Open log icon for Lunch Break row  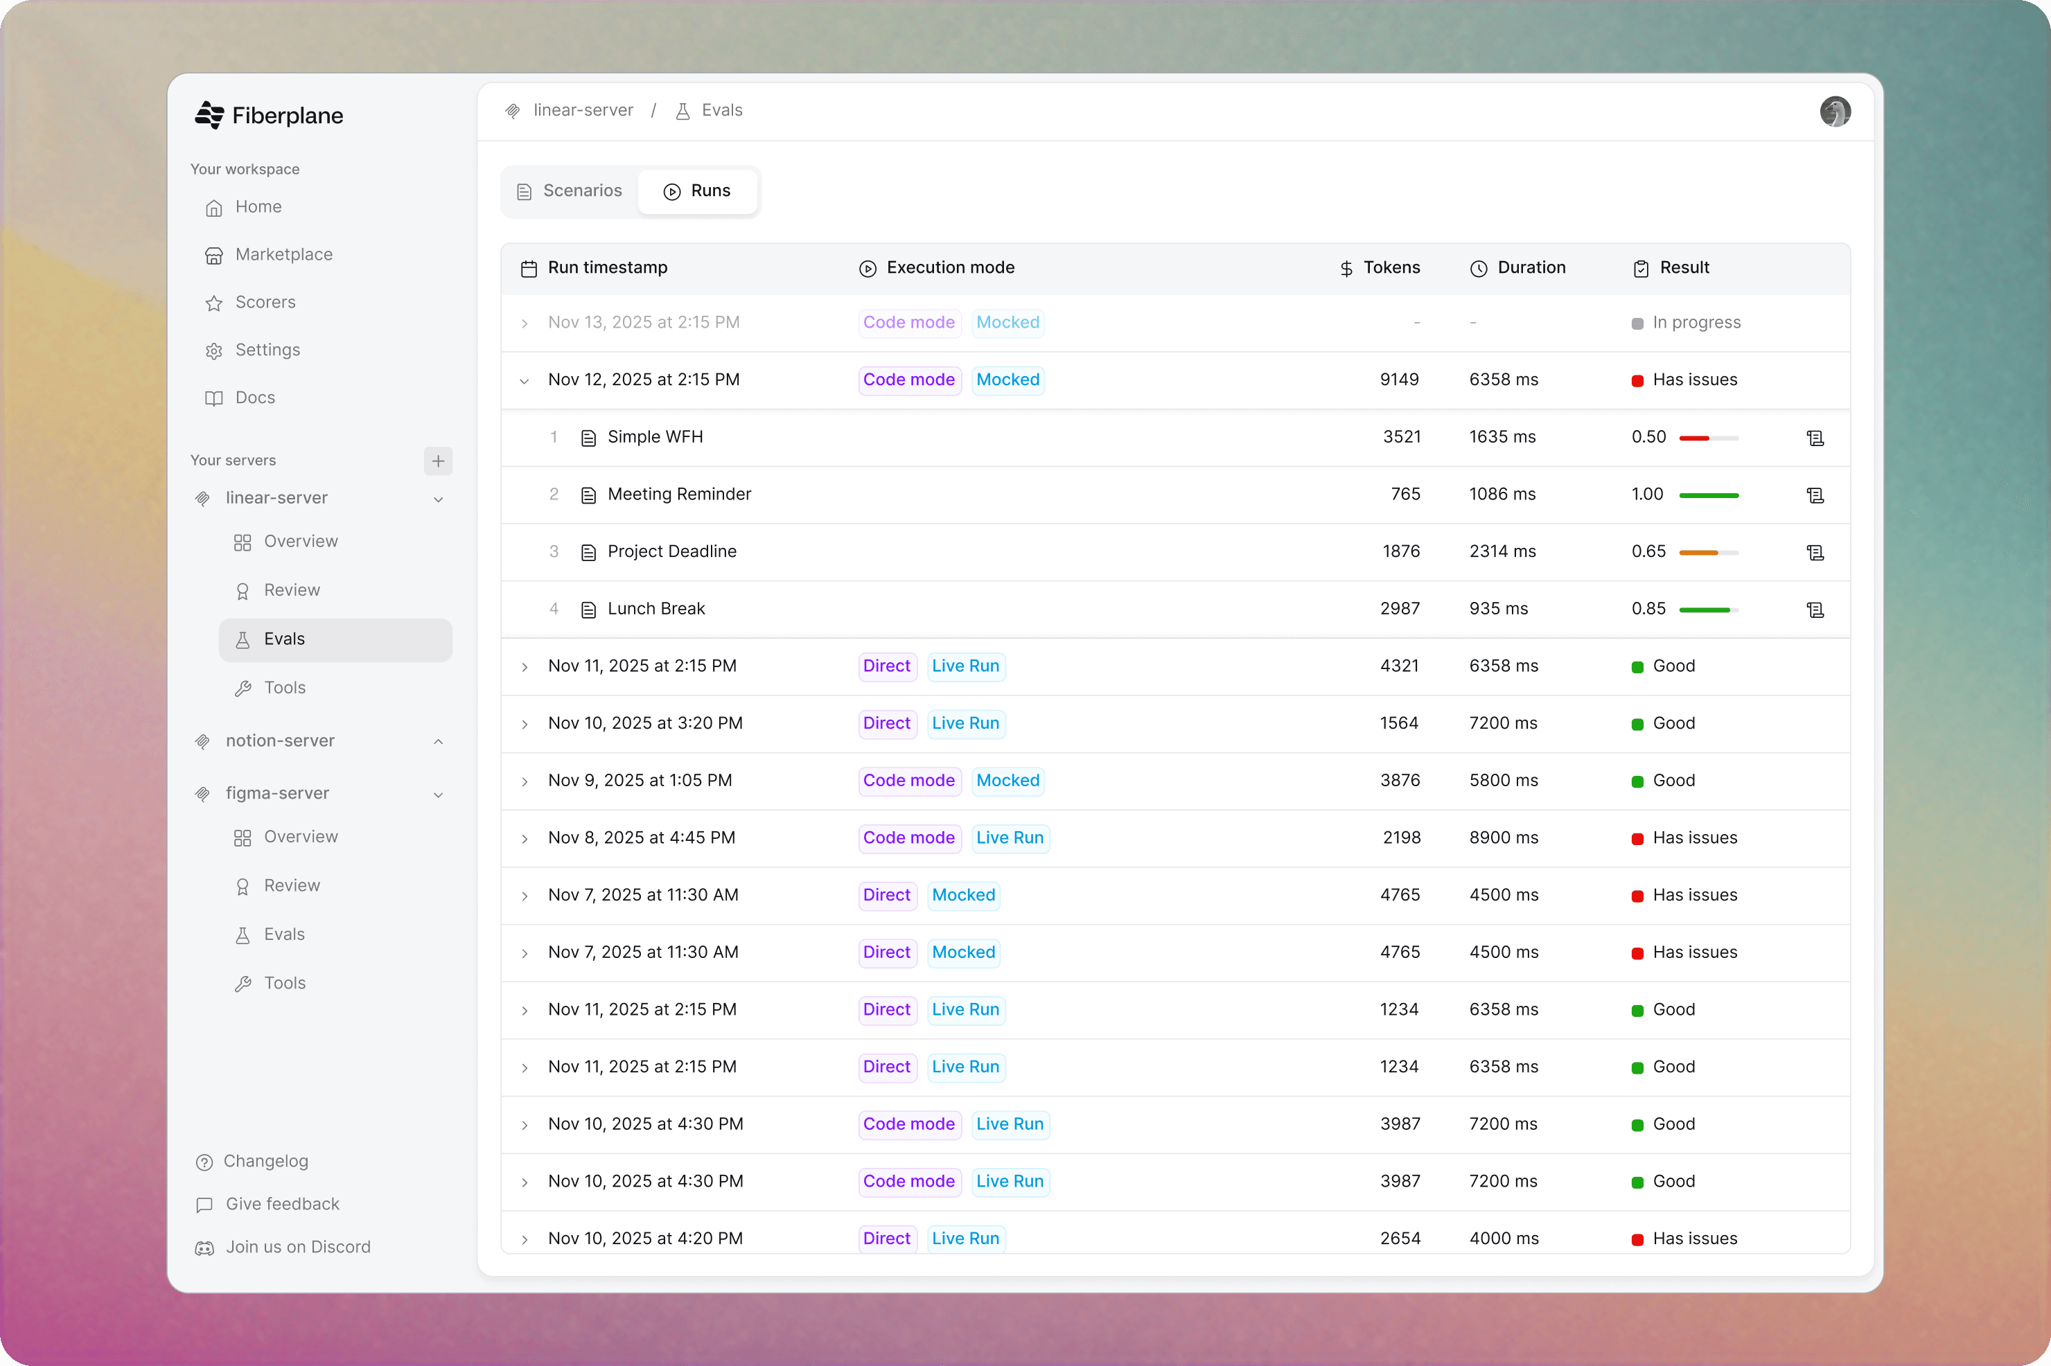pos(1815,610)
